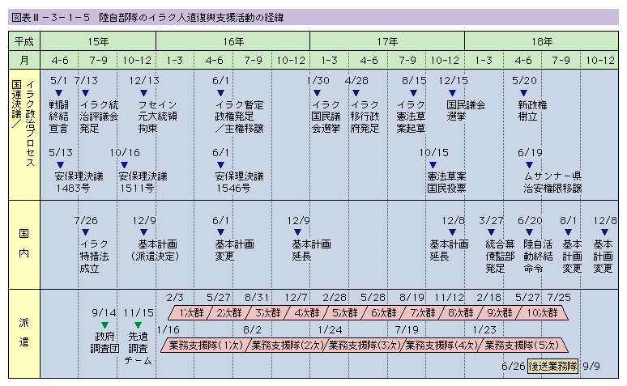This screenshot has width=627, height=386.
Task: Click the 15年 year header cell
Action: click(97, 40)
